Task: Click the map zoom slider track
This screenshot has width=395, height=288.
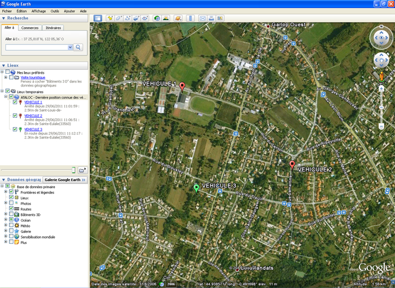Action: coord(381,107)
